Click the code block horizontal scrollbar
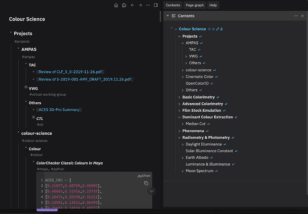Screen dimensions: 308x214 click(x=47, y=210)
